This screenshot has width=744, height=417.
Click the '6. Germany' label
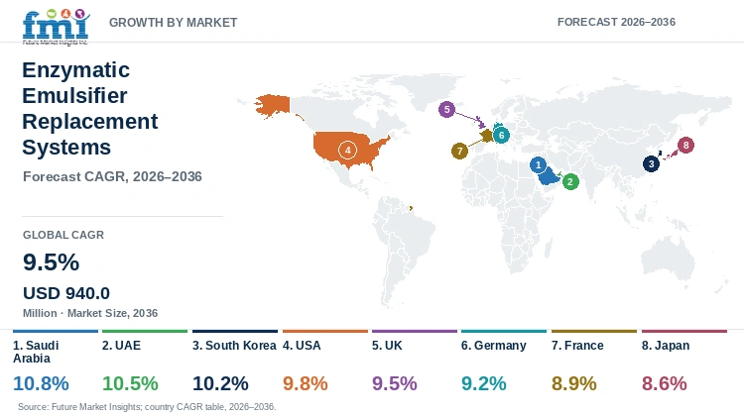(494, 346)
